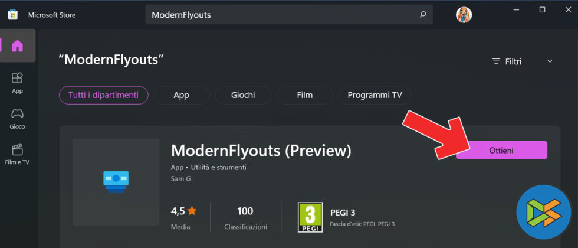Open the user profile avatar
The height and width of the screenshot is (248, 578).
464,15
